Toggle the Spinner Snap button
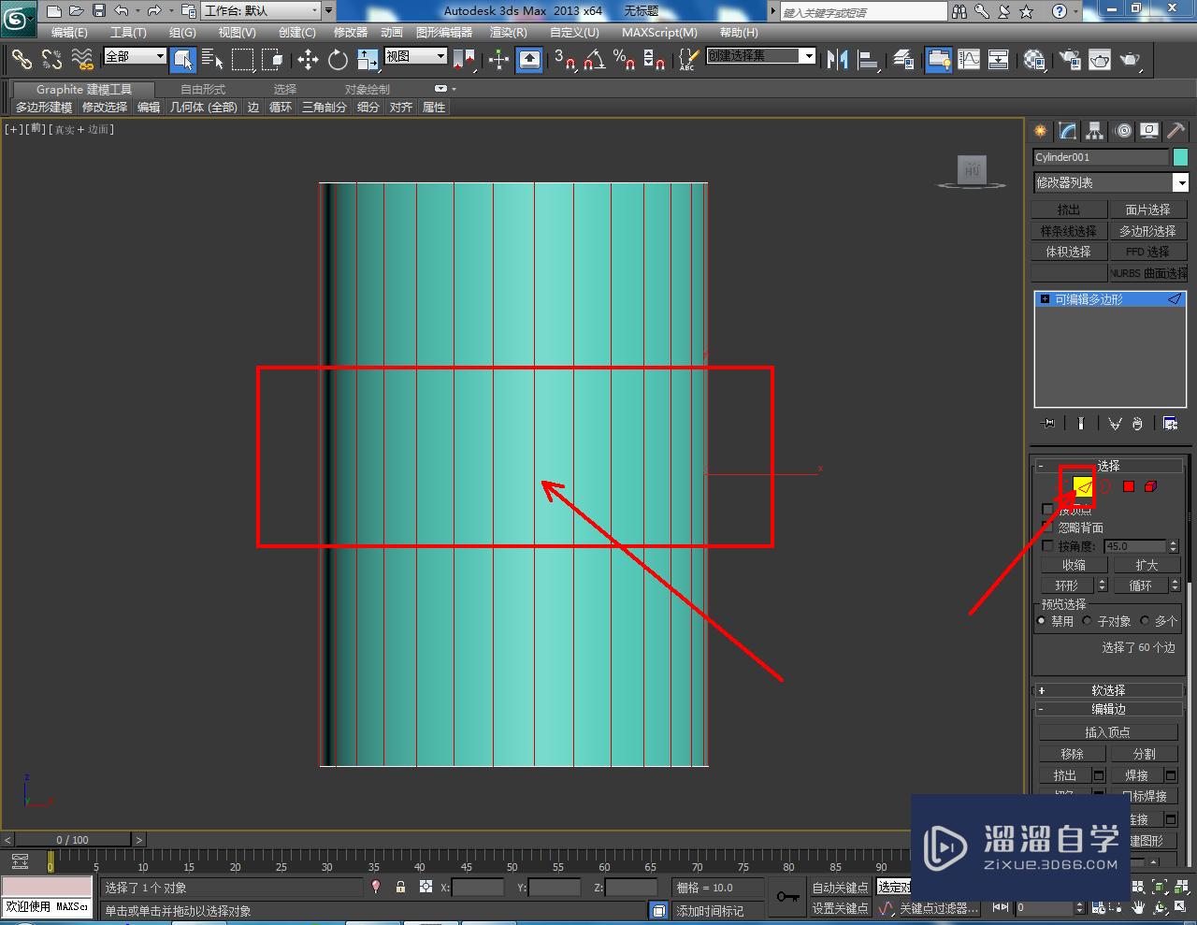 (x=655, y=60)
